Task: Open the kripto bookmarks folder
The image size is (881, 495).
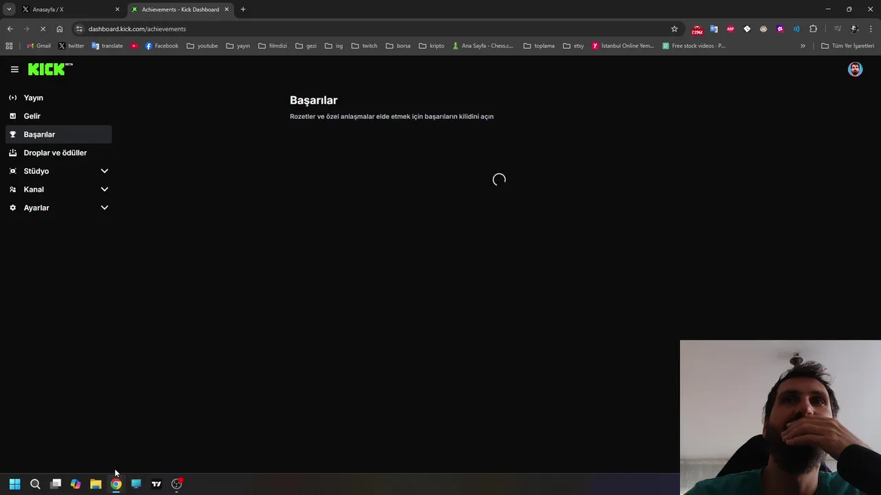Action: pos(432,46)
